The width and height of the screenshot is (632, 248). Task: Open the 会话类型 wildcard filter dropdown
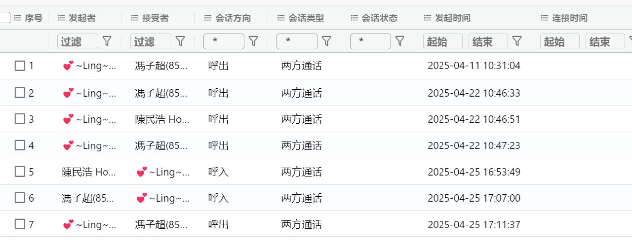coord(297,41)
